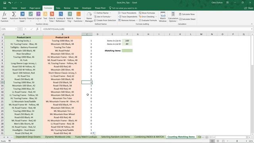Switch to Page Layout view in status bar
The image size is (254, 143).
tap(218, 141)
